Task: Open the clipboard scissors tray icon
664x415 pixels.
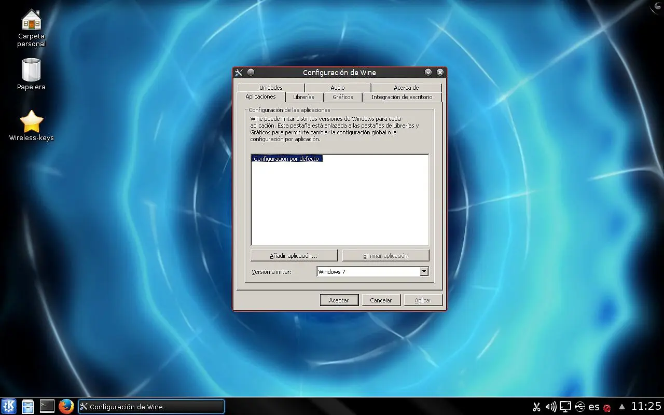Action: (537, 407)
